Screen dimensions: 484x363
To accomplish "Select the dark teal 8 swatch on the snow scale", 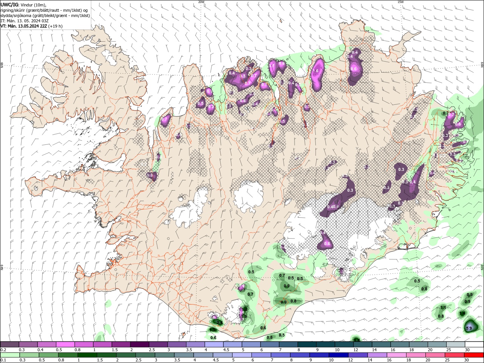I will 307,344.
